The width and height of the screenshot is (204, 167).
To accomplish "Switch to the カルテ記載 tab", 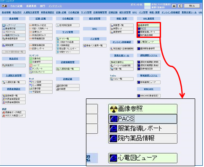I will (x=16, y=6).
